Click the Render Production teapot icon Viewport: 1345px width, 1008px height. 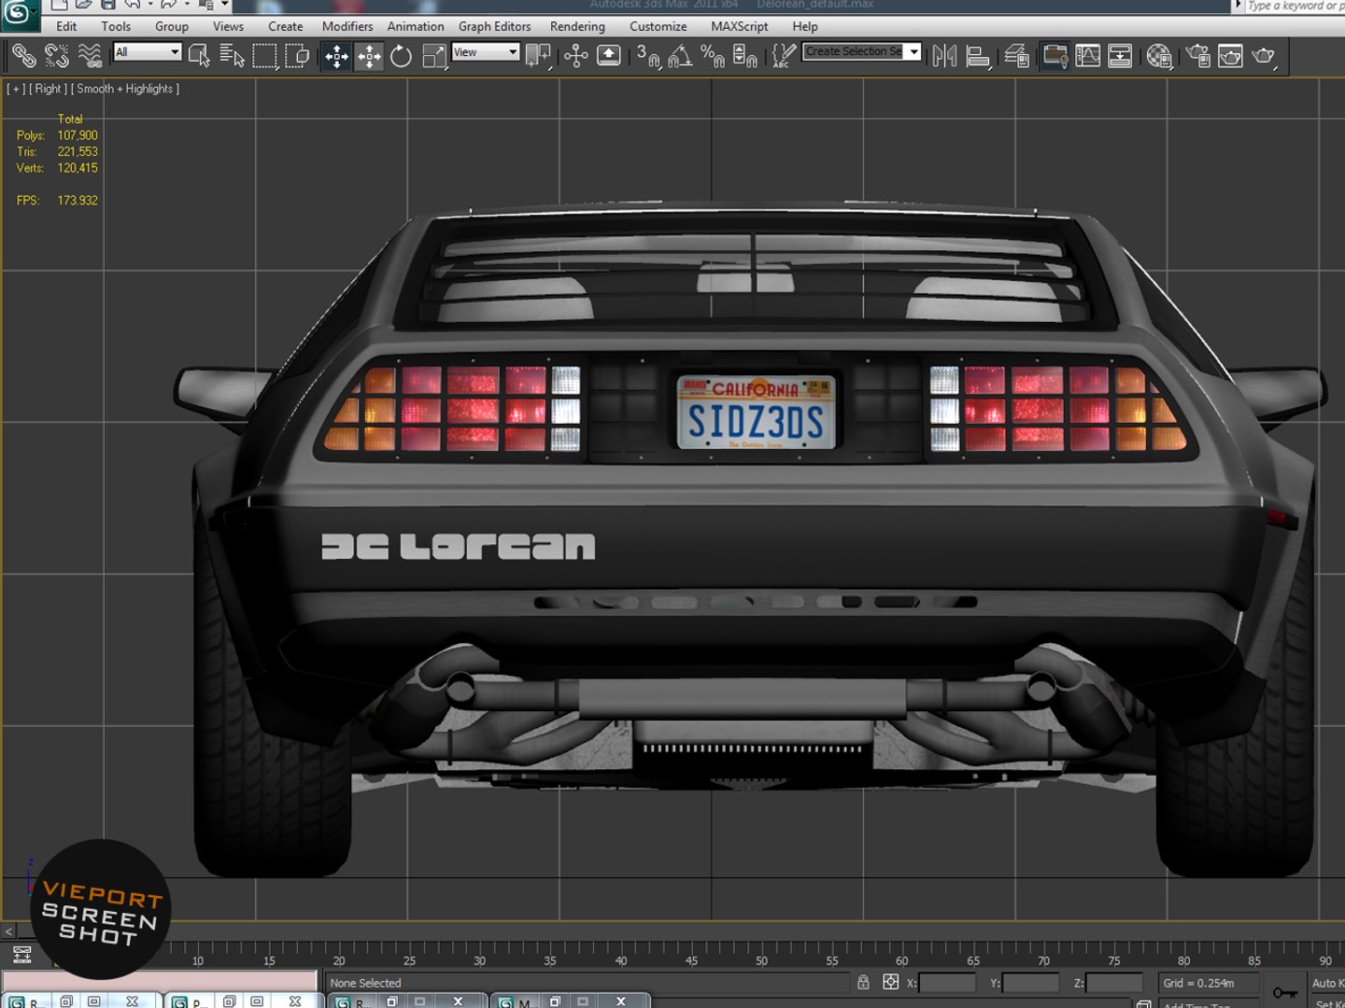1264,56
